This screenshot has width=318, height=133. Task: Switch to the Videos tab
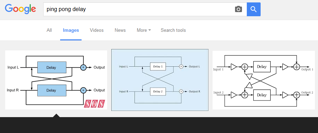coord(97,30)
